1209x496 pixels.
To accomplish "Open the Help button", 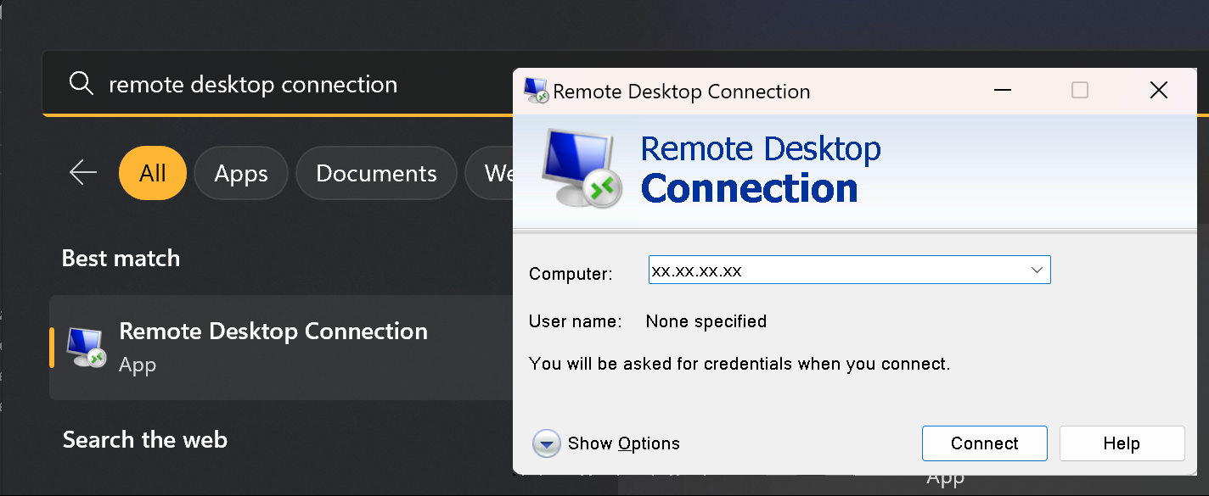I will tap(1122, 443).
